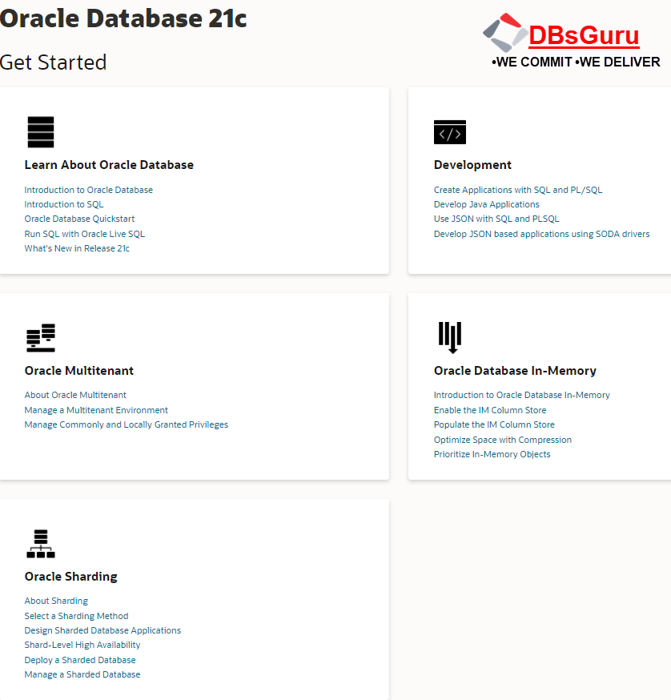Open What's New in Release 21c
The width and height of the screenshot is (671, 700).
point(77,248)
